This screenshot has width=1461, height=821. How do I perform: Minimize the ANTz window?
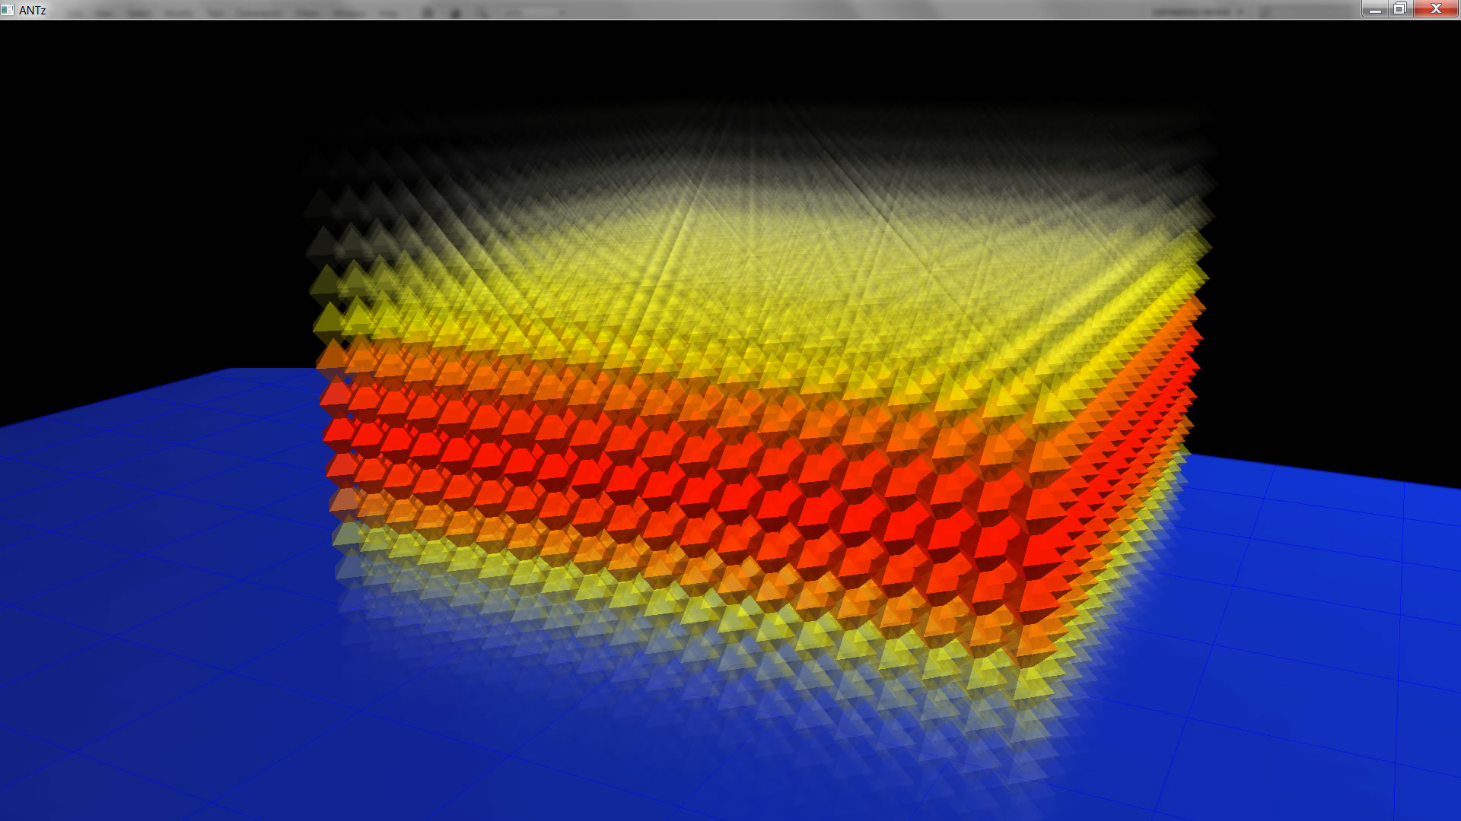tap(1374, 9)
